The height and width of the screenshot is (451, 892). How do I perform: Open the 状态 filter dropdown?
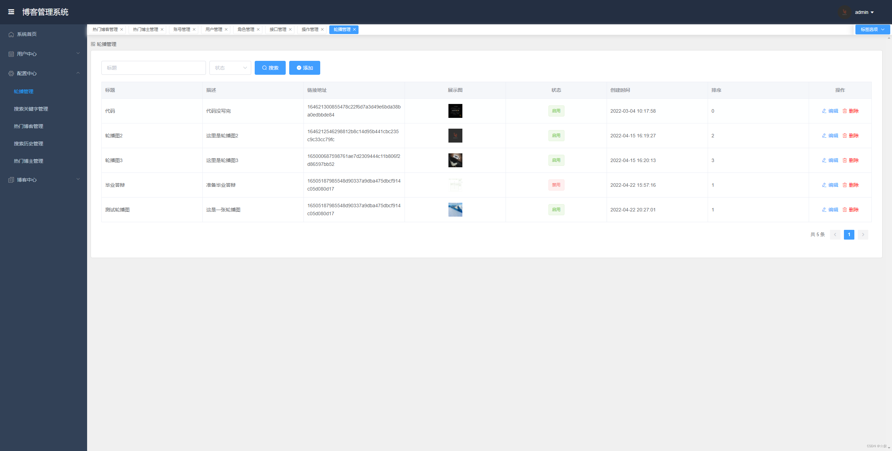point(230,68)
